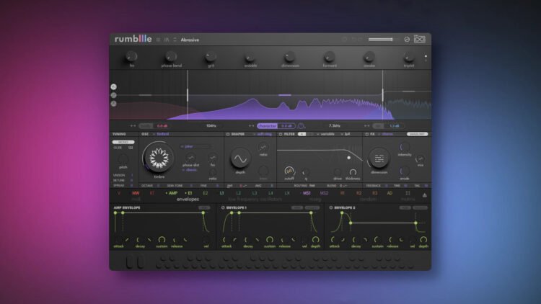Open the classic dropdown under phase dist
541x304 pixels.
click(190, 170)
